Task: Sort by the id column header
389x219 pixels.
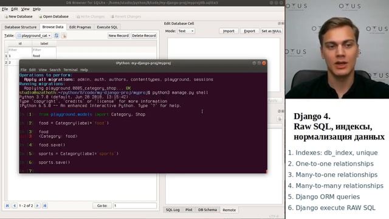Action: tap(20, 43)
